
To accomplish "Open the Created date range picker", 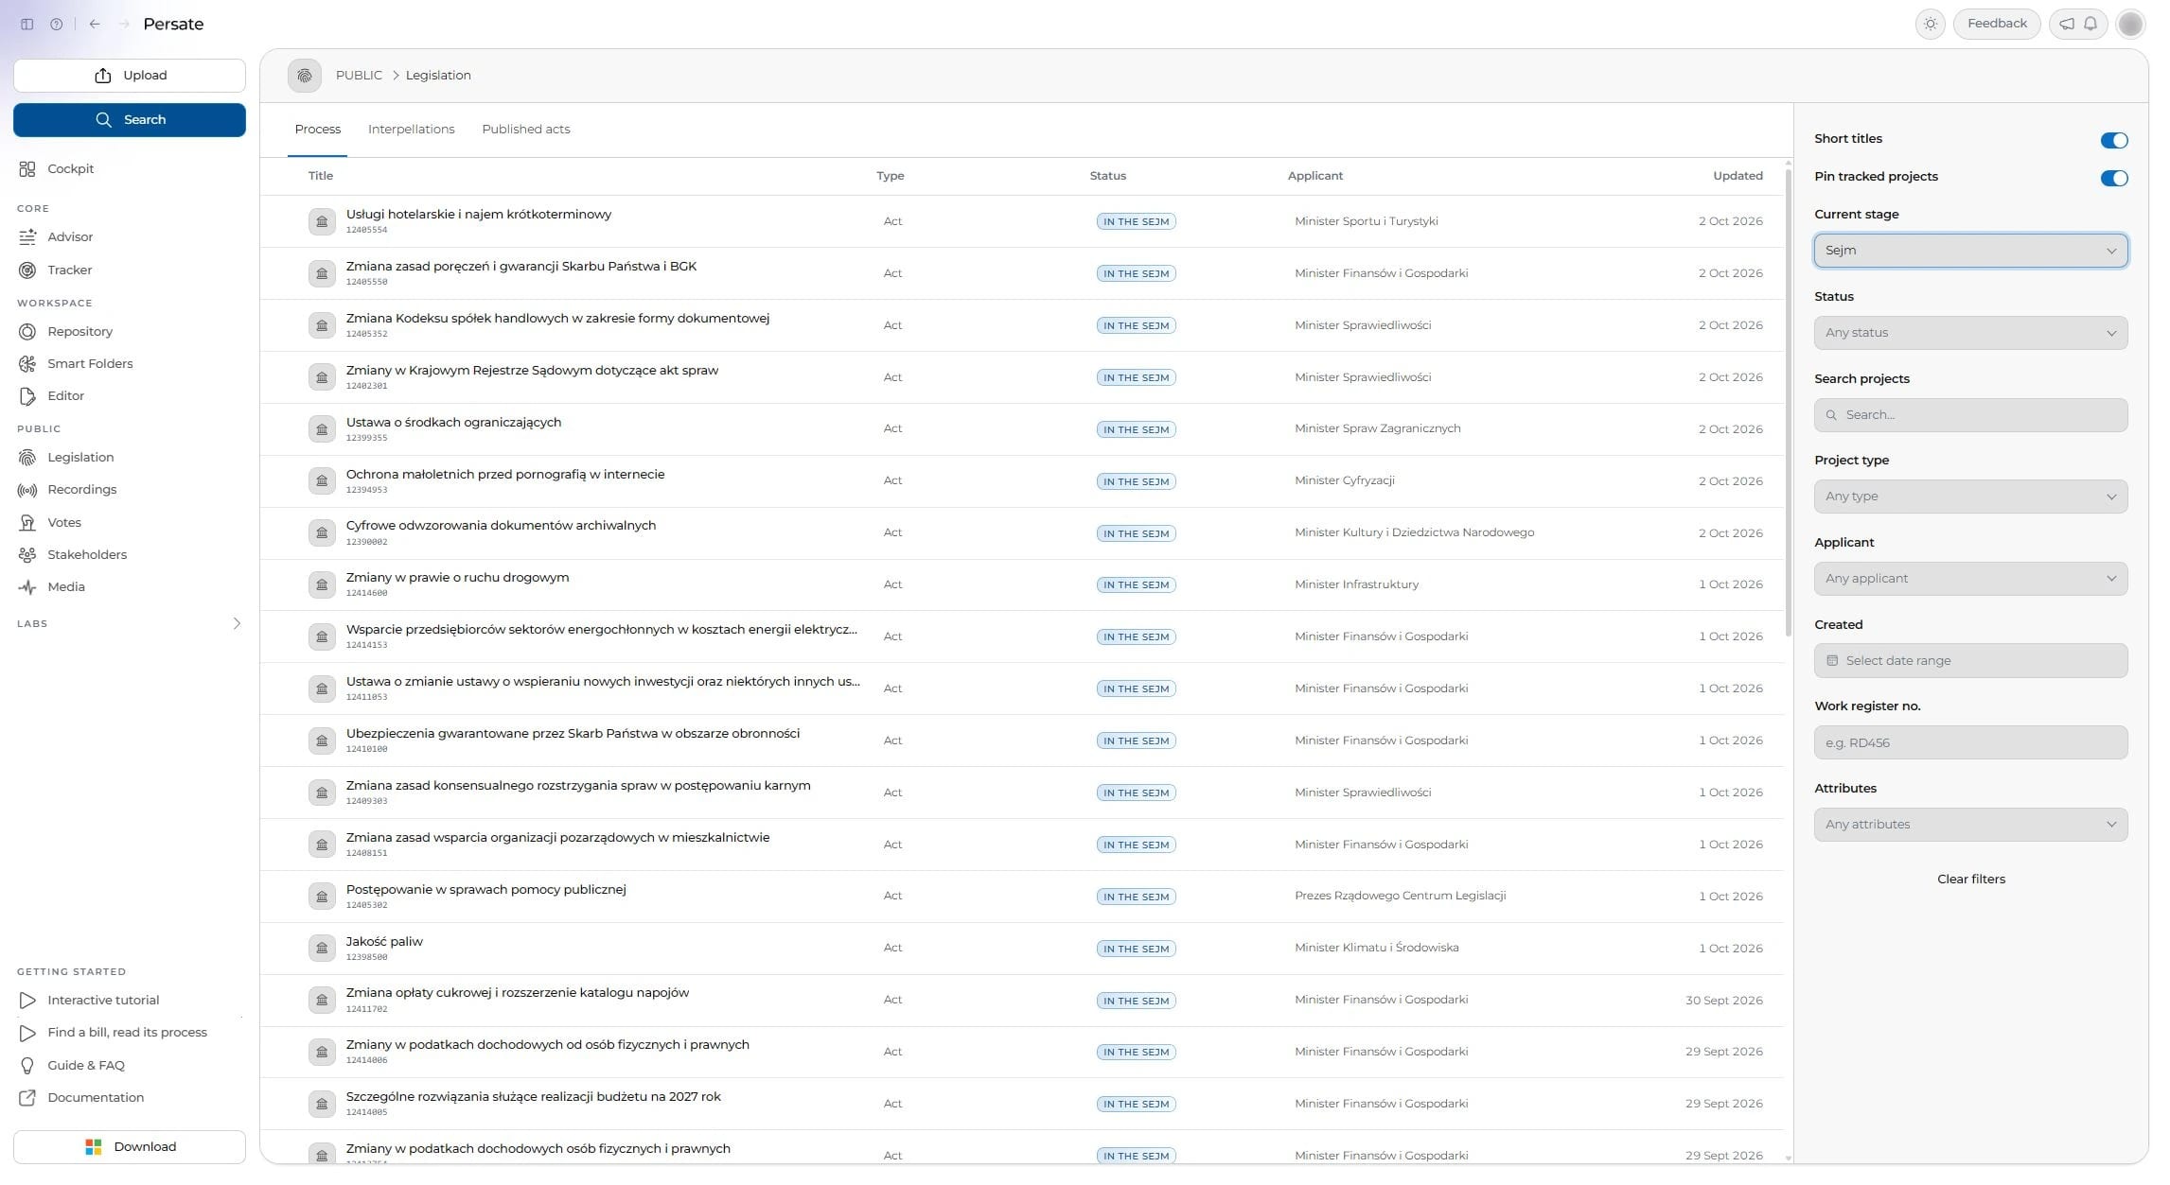I will pos(1970,661).
